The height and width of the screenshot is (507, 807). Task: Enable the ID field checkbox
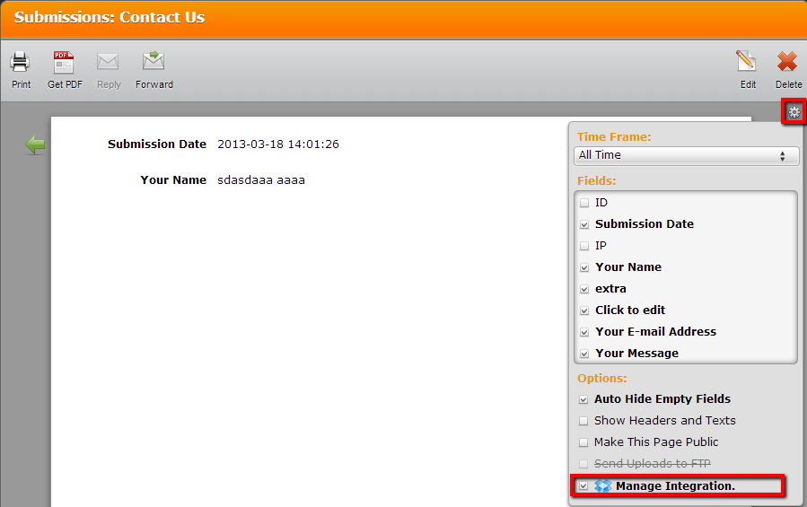584,204
